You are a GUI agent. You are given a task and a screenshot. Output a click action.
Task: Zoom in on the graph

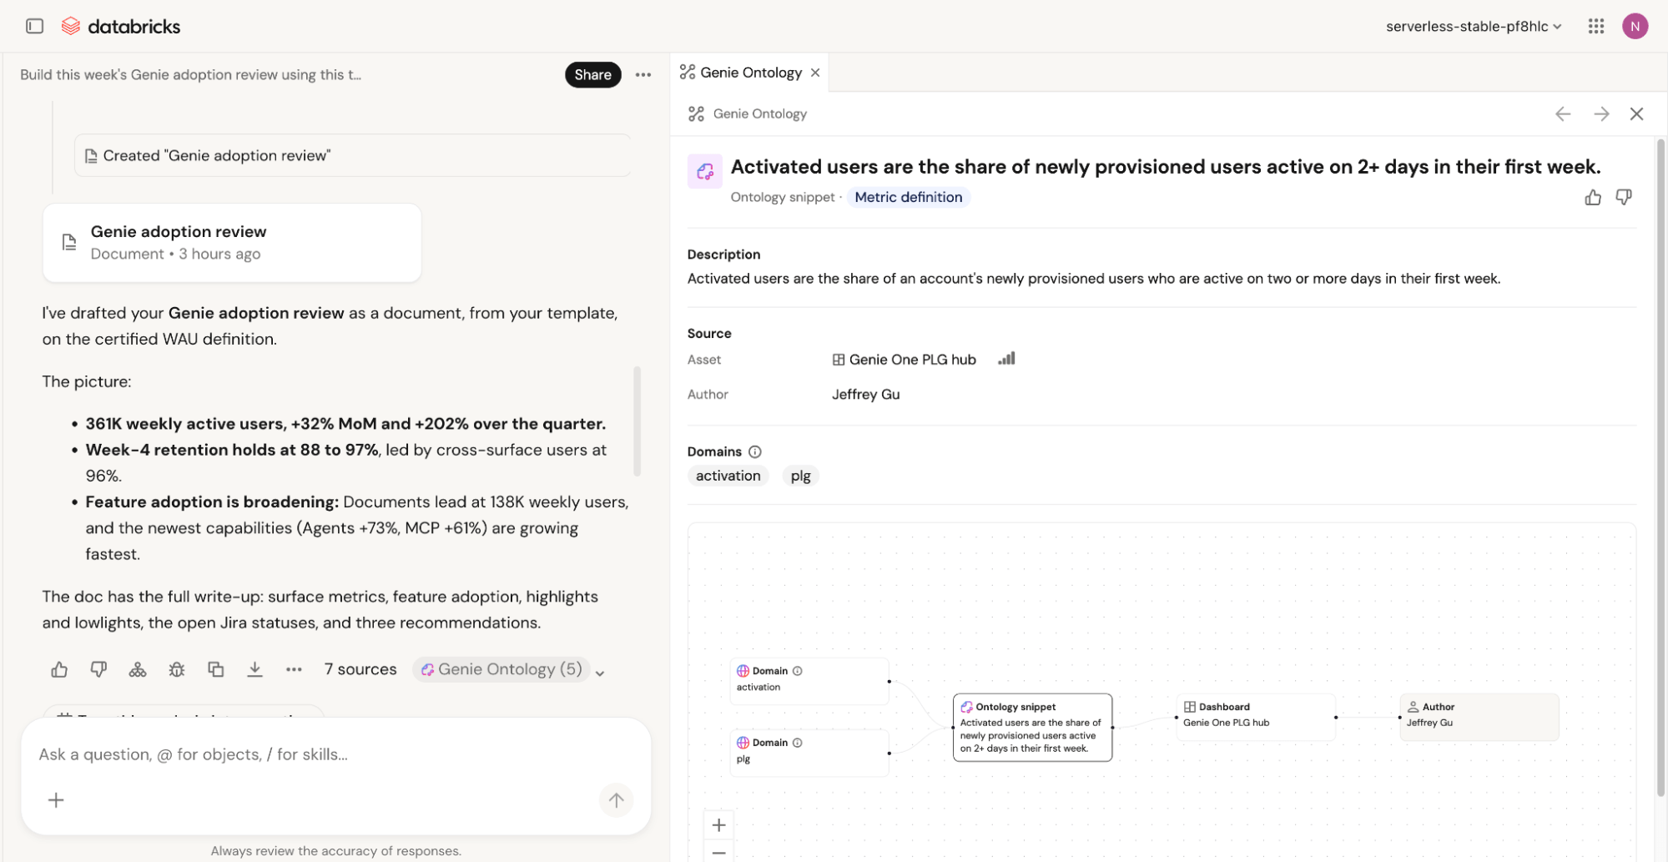tap(718, 825)
